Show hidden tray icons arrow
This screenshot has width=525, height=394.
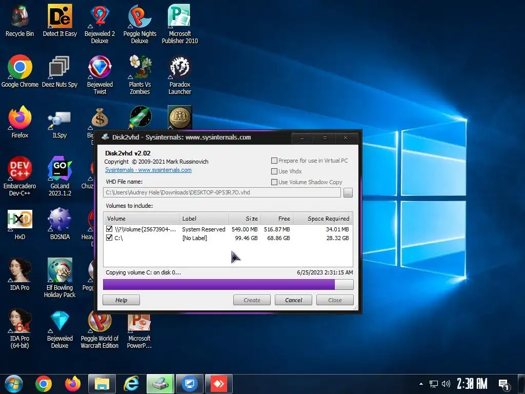point(421,384)
